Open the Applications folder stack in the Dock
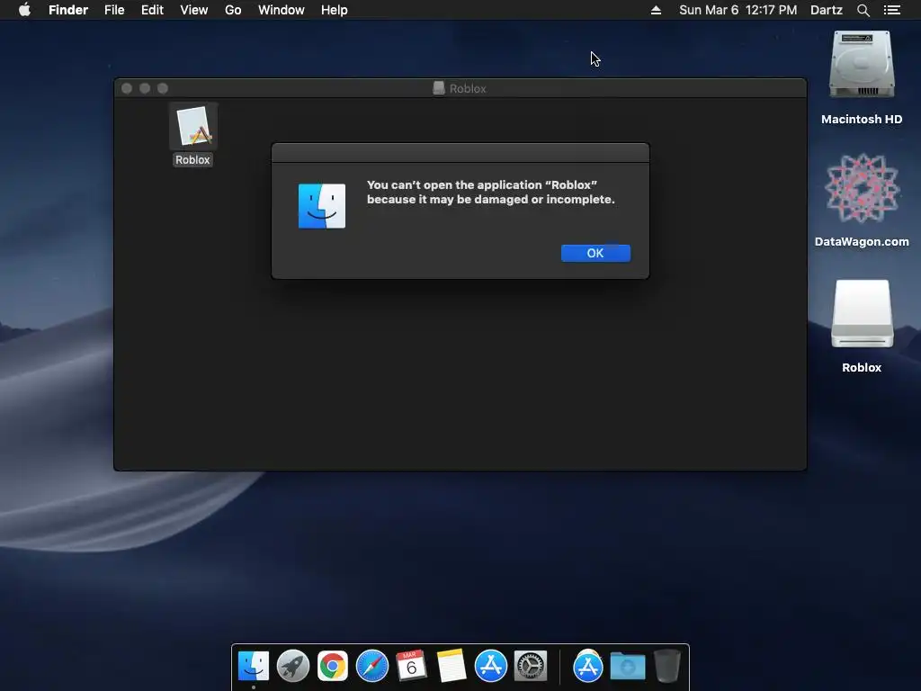This screenshot has height=691, width=921. tap(588, 666)
